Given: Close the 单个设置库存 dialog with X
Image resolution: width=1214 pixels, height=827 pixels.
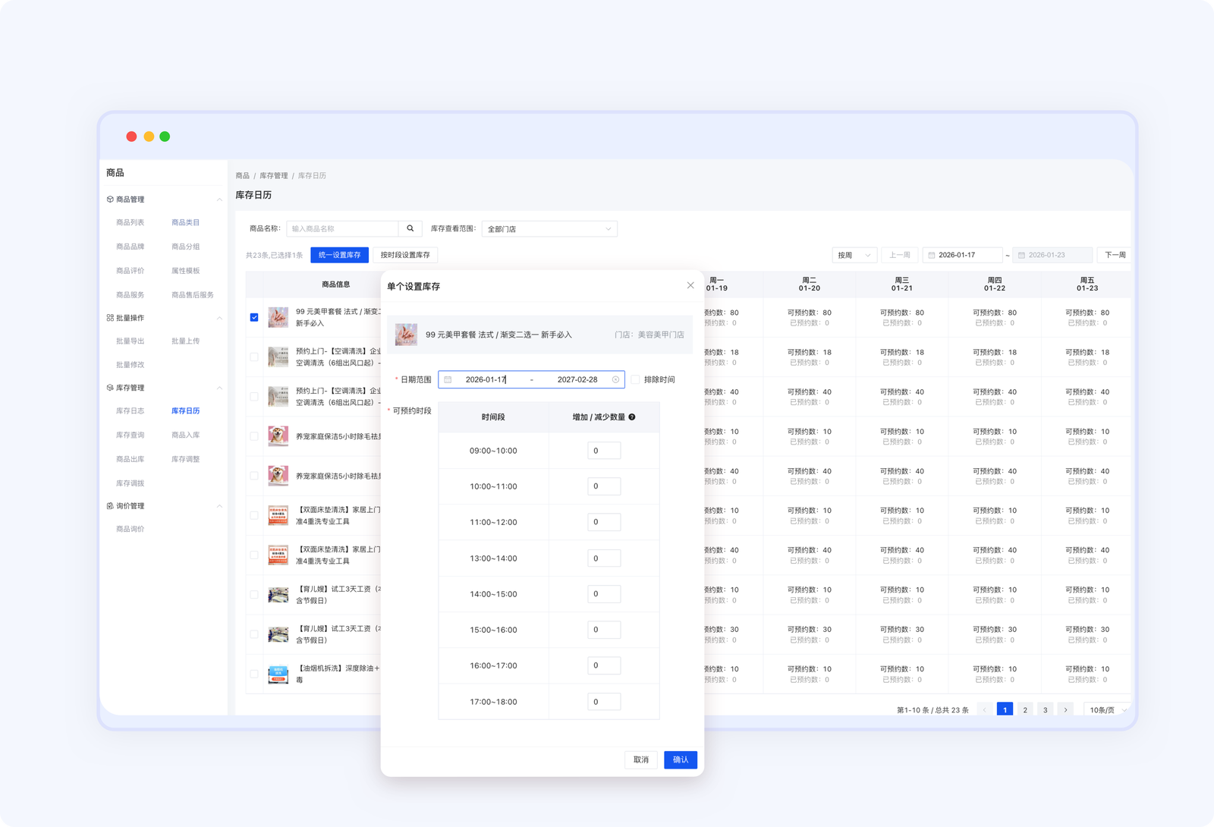Looking at the screenshot, I should coord(690,285).
